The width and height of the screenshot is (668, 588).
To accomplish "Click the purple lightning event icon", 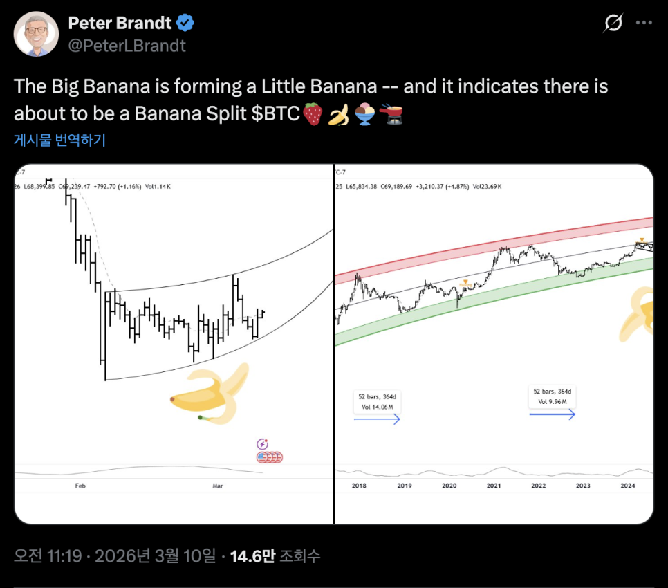I will click(x=263, y=444).
